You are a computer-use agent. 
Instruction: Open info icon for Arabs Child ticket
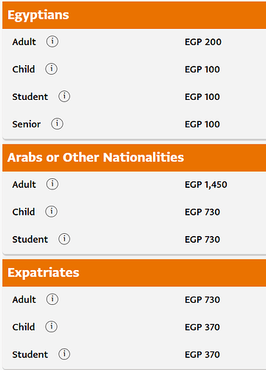[51, 212]
